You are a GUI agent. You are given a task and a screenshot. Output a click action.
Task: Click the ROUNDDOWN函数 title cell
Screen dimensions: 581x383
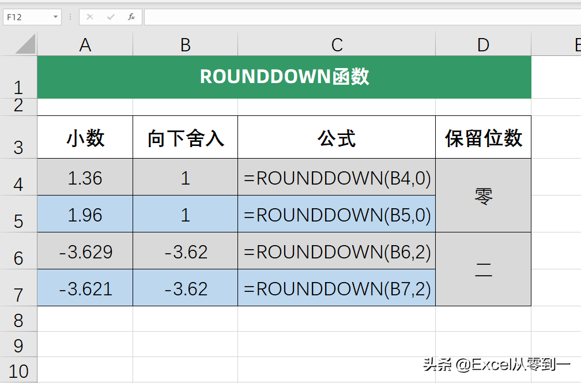284,77
